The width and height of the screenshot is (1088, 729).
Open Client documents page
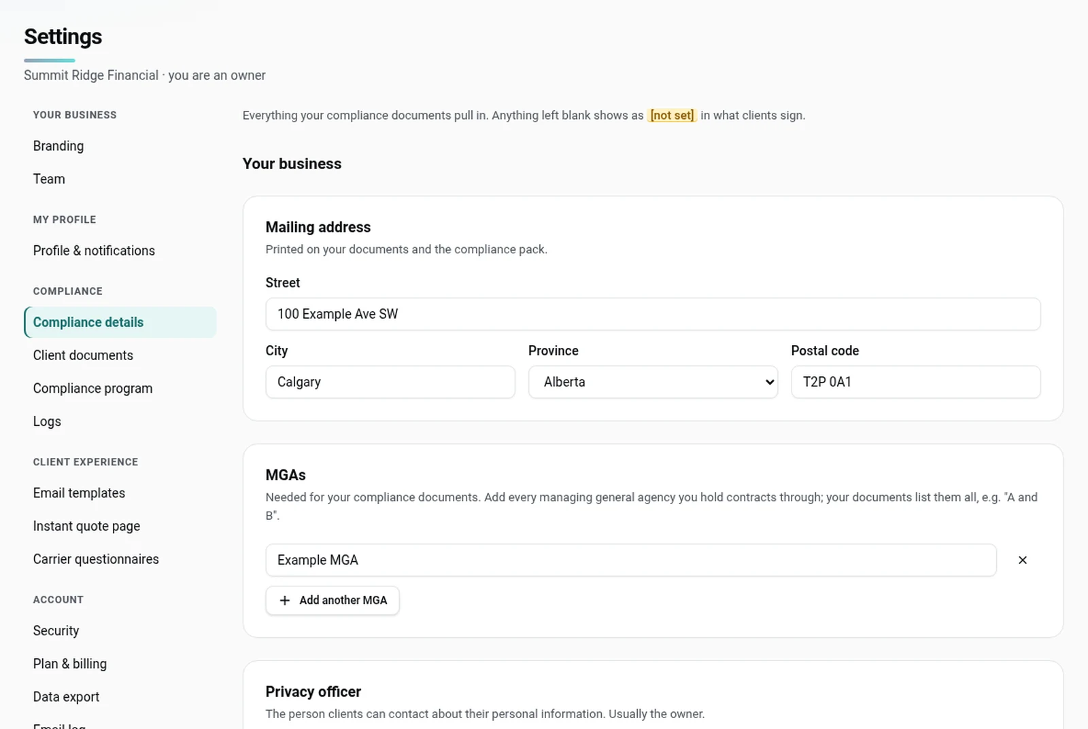click(x=83, y=355)
